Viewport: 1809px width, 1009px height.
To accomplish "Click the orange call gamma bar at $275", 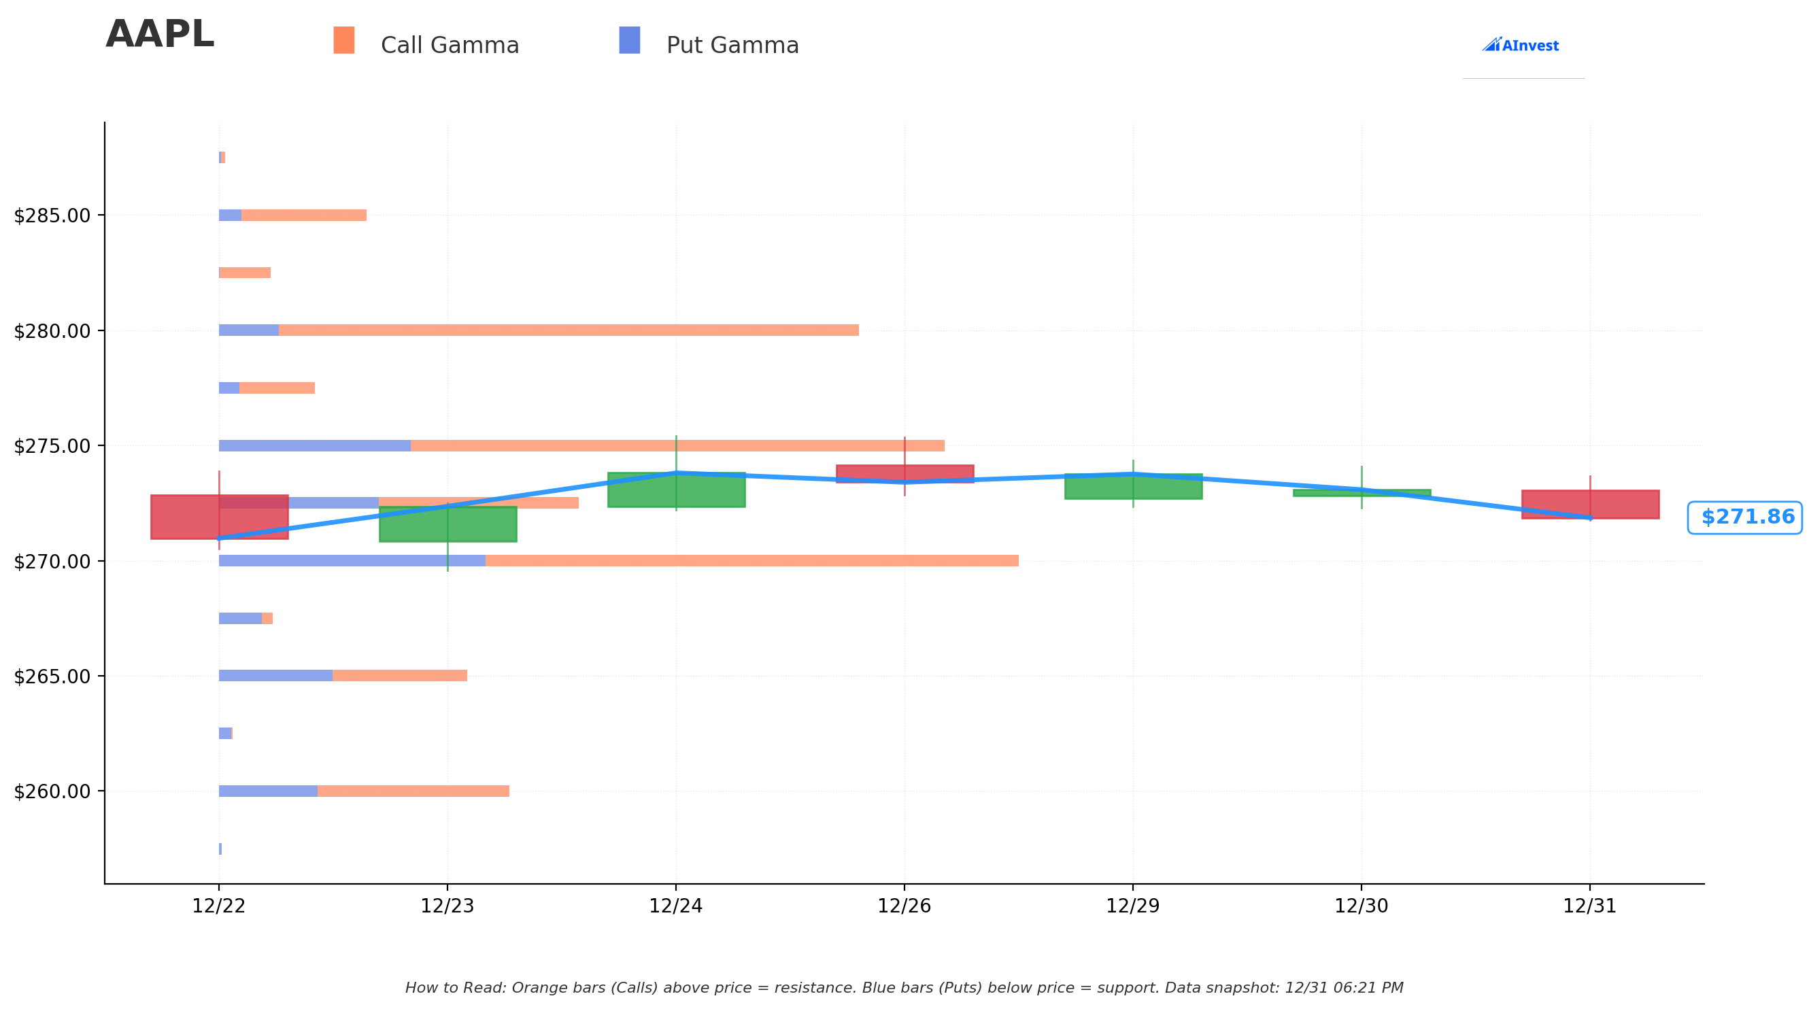I will (x=677, y=446).
